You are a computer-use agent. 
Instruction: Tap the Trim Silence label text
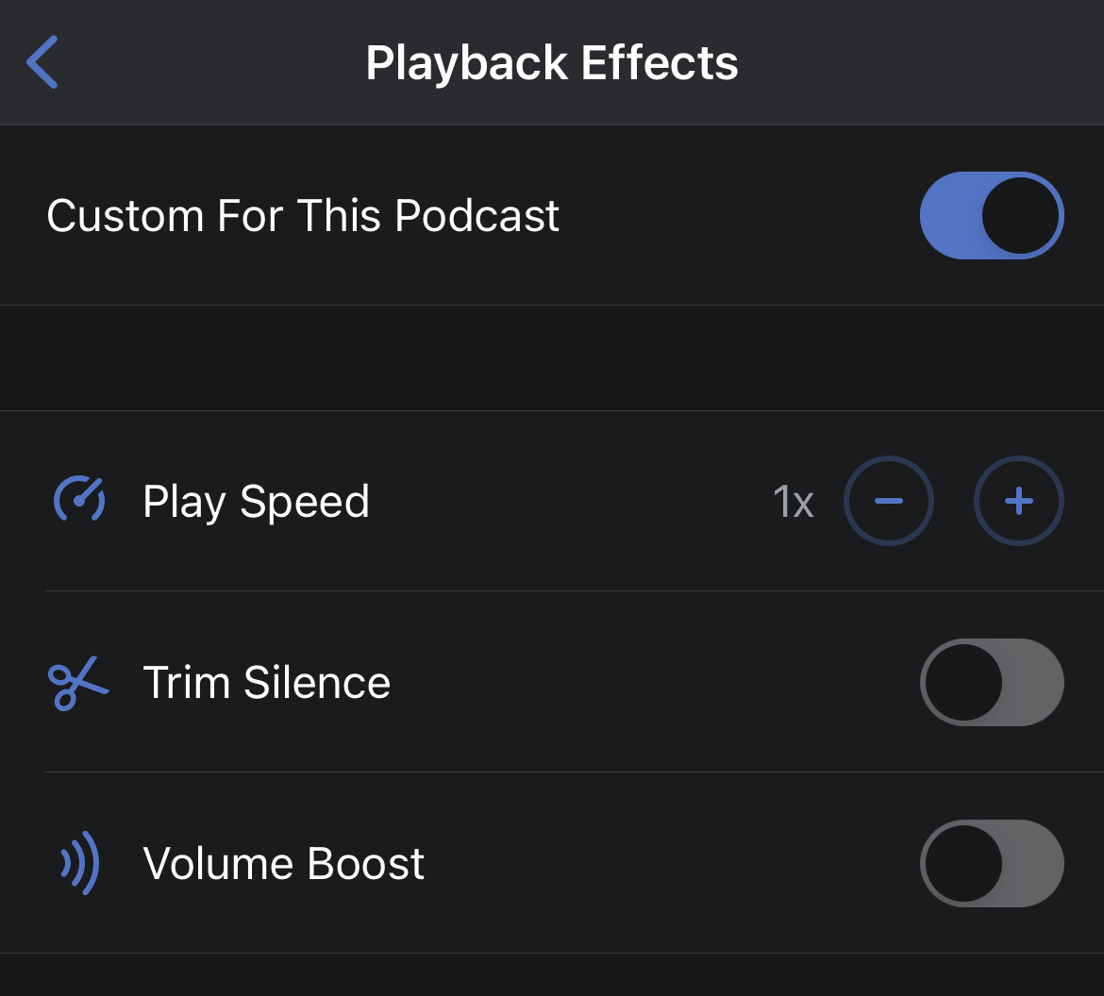pyautogui.click(x=266, y=683)
